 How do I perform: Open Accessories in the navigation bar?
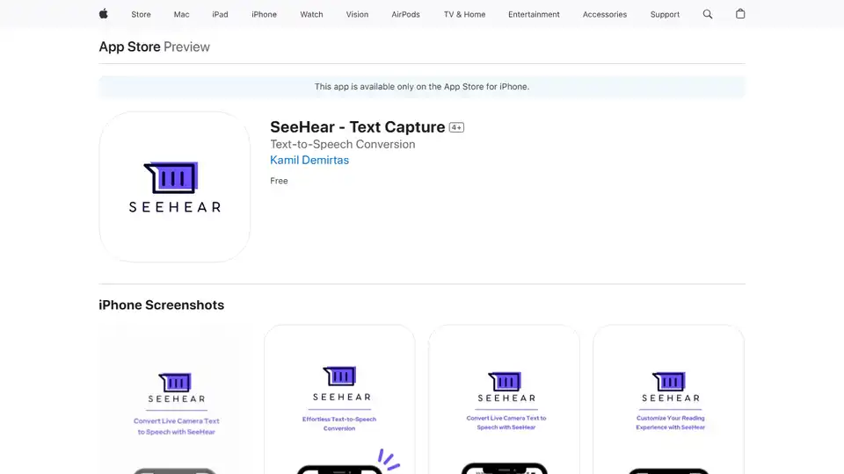point(605,14)
